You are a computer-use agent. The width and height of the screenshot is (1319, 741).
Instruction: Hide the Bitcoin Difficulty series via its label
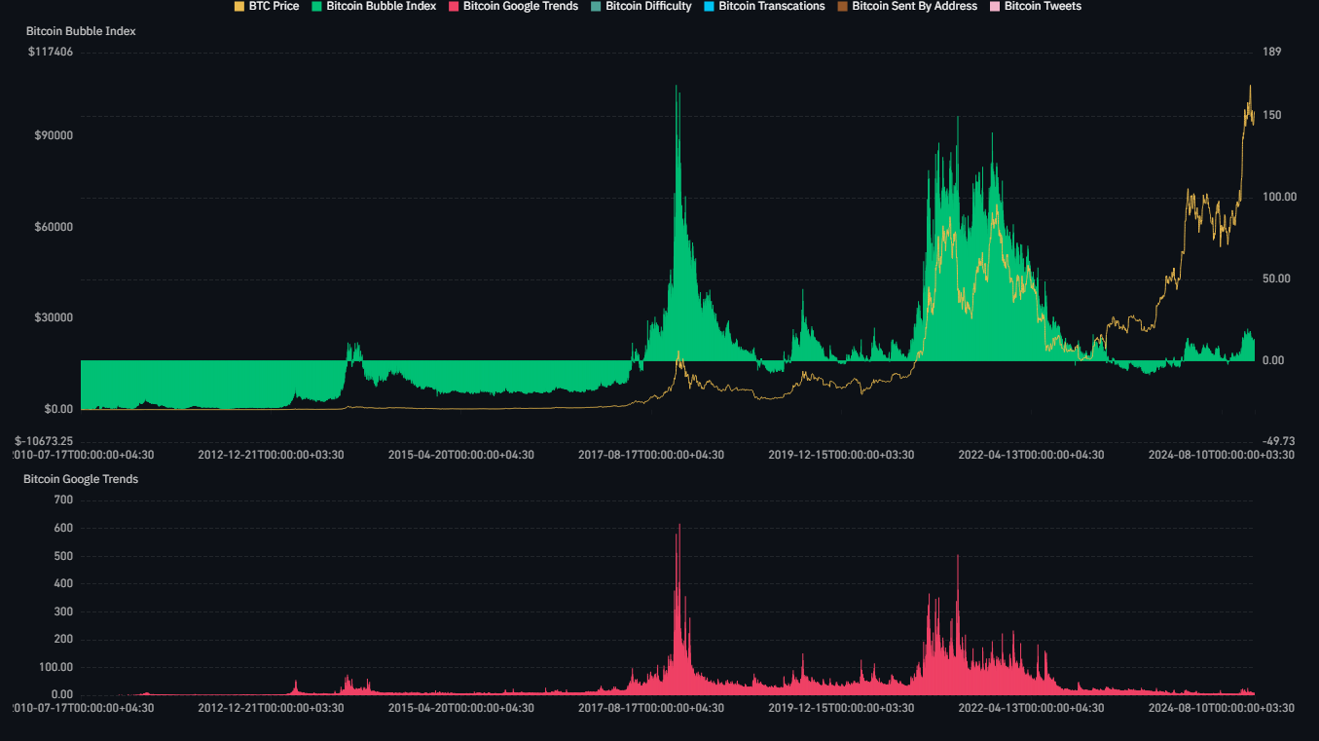pyautogui.click(x=648, y=7)
